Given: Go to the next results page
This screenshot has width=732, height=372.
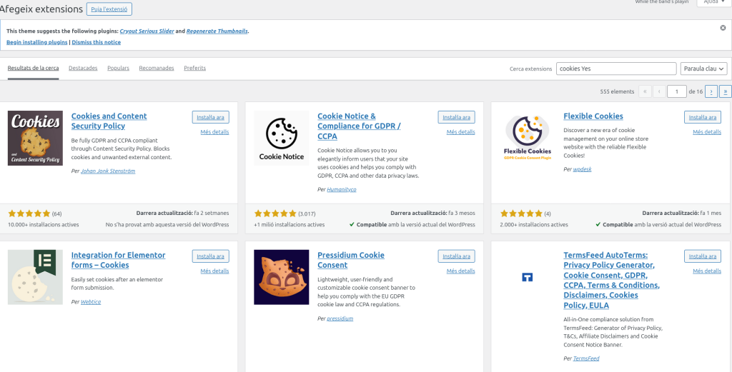Looking at the screenshot, I should pos(711,91).
